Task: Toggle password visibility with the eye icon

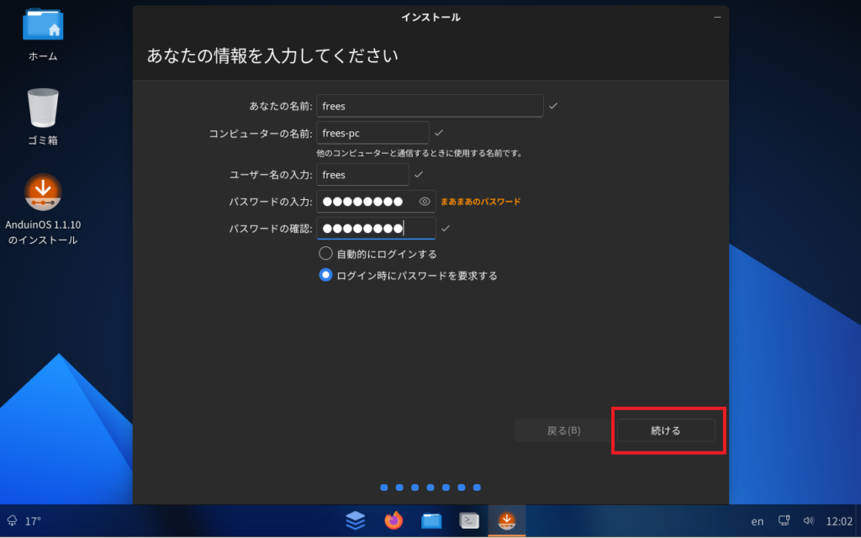Action: [425, 202]
